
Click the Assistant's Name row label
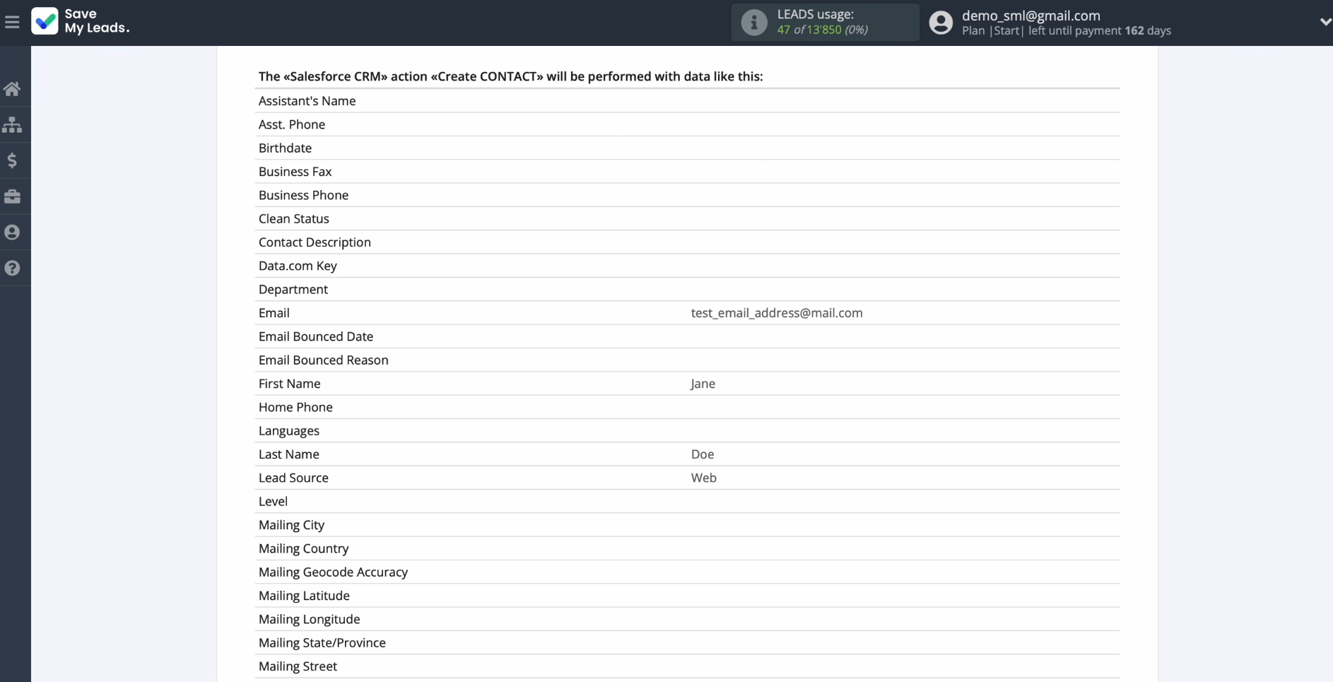(x=307, y=100)
